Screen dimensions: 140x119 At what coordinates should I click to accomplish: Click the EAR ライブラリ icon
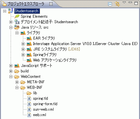29,38
